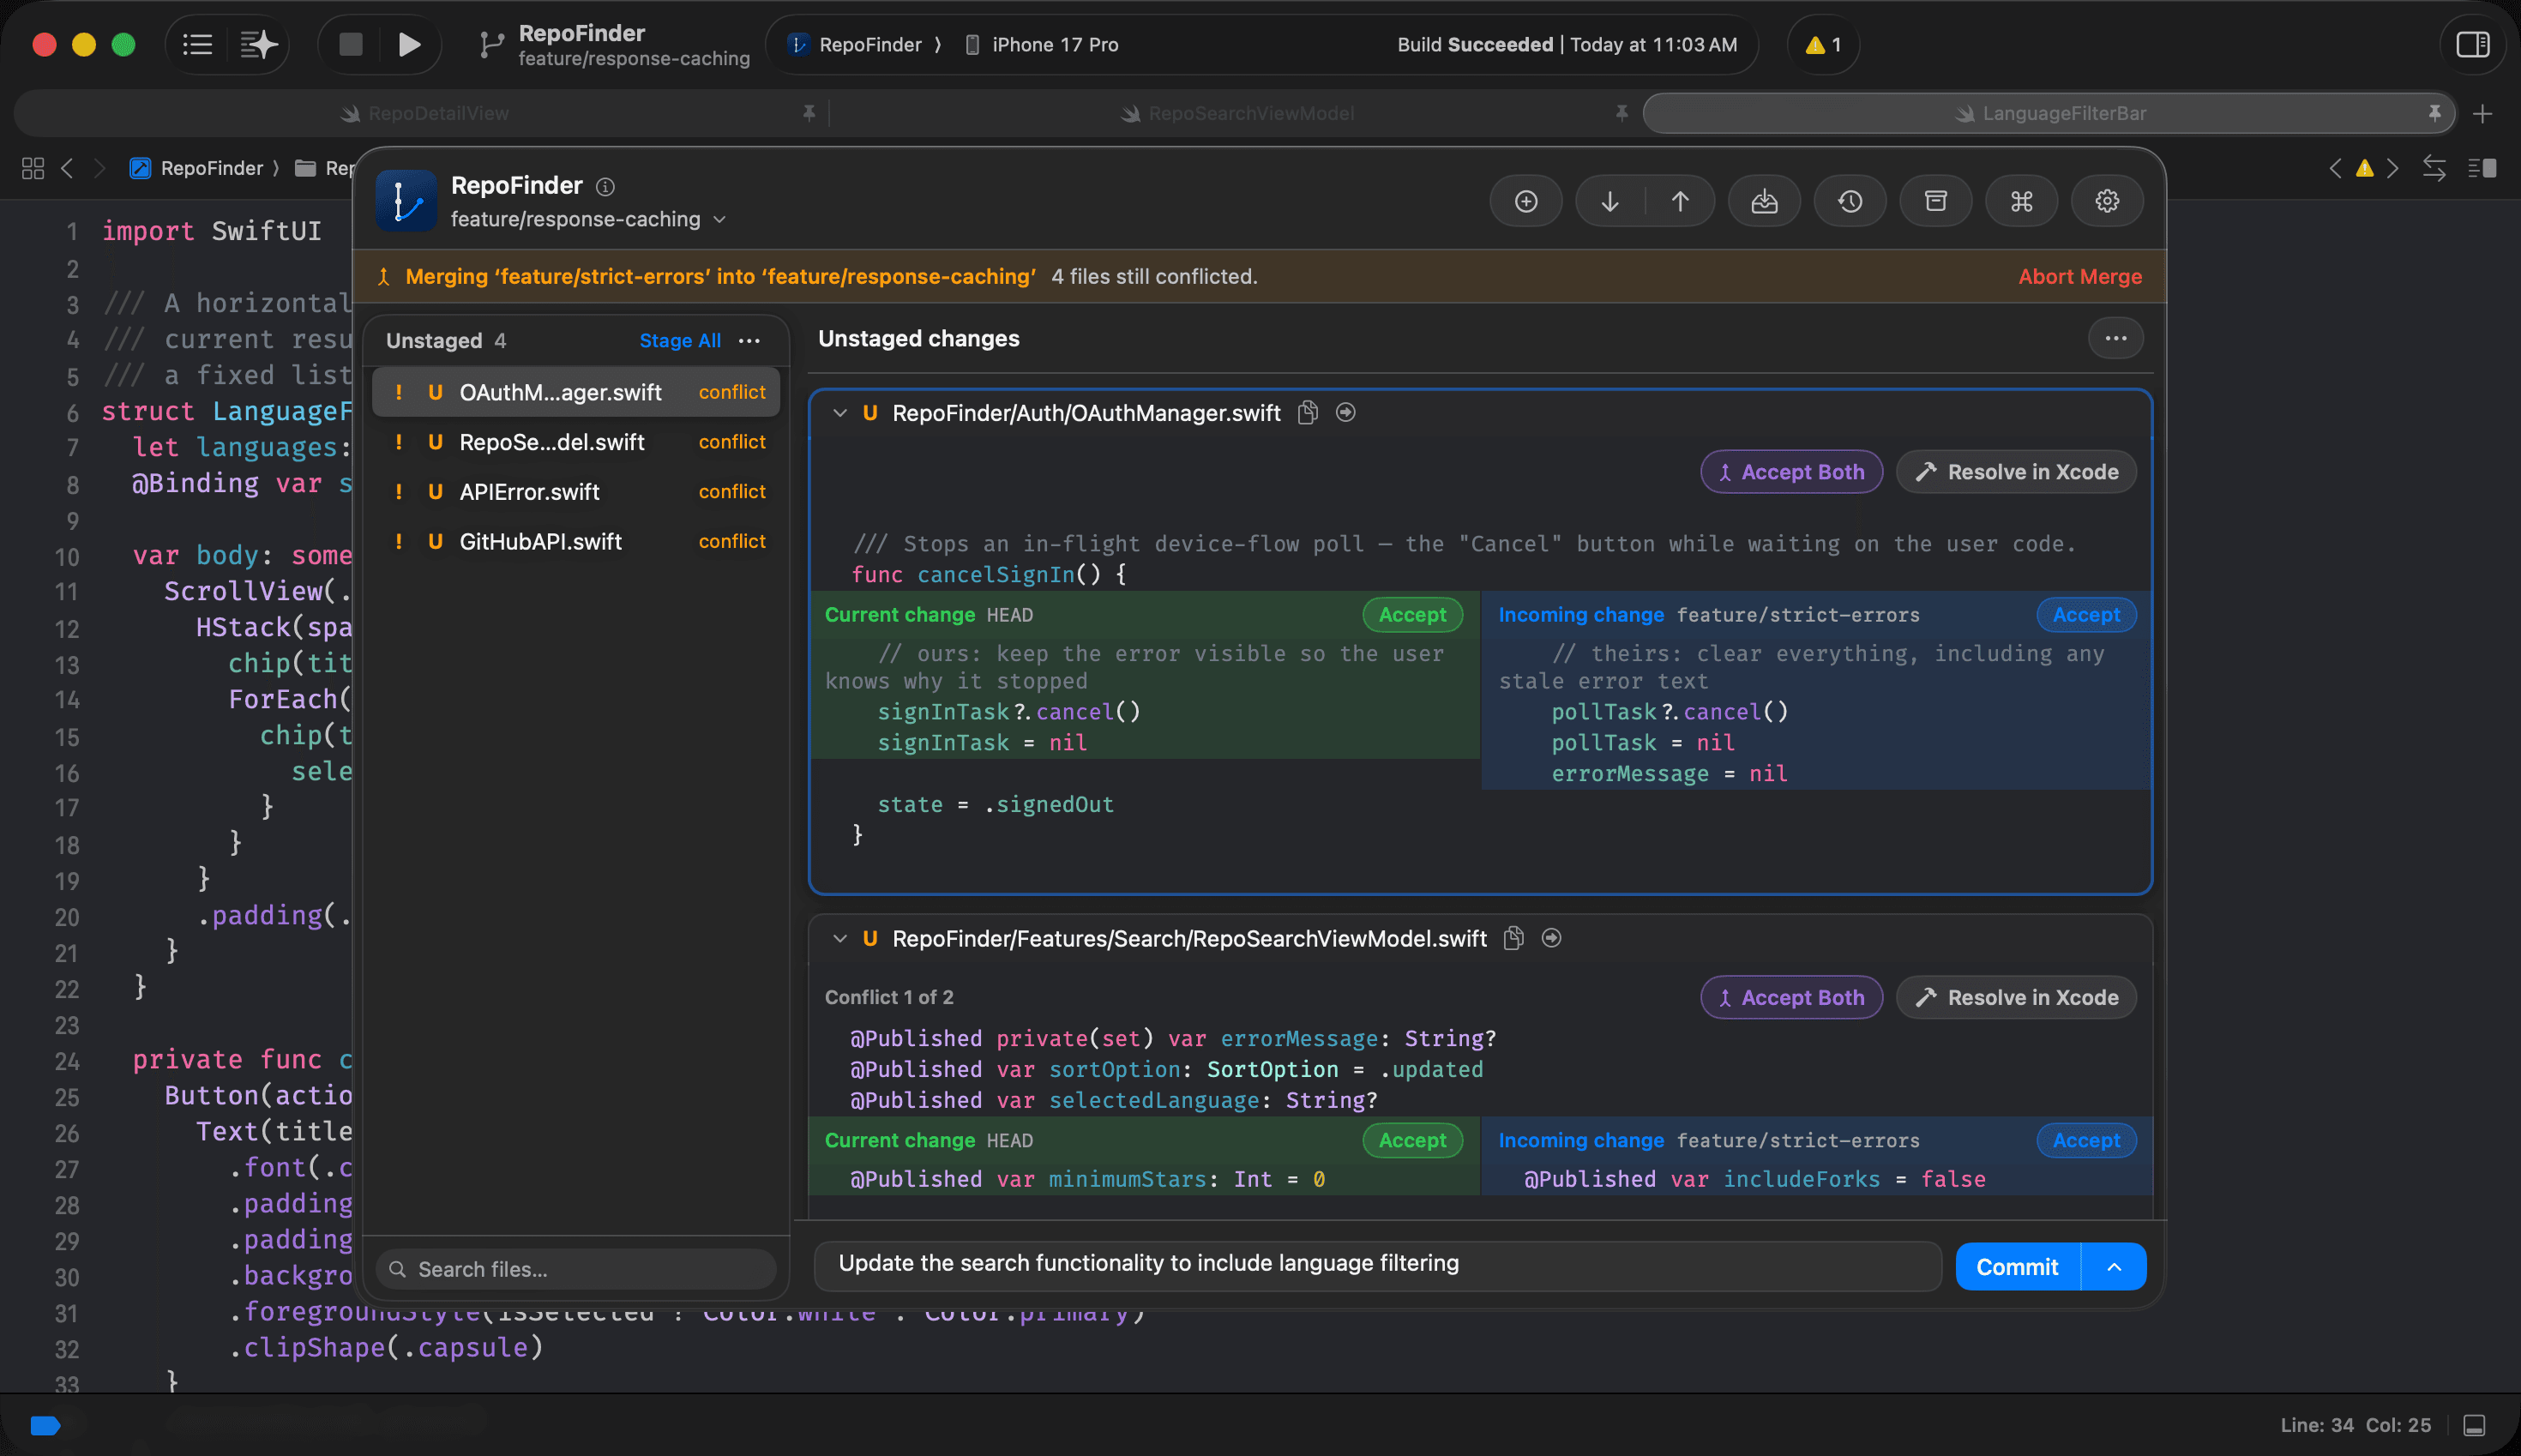Image resolution: width=2521 pixels, height=1456 pixels.
Task: Add a new editor tab
Action: [2482, 114]
